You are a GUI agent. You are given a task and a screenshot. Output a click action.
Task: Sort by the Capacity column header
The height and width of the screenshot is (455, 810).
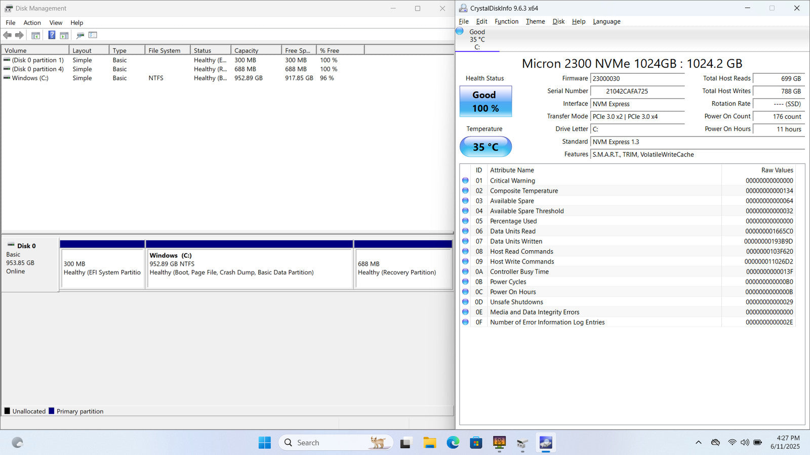(256, 50)
